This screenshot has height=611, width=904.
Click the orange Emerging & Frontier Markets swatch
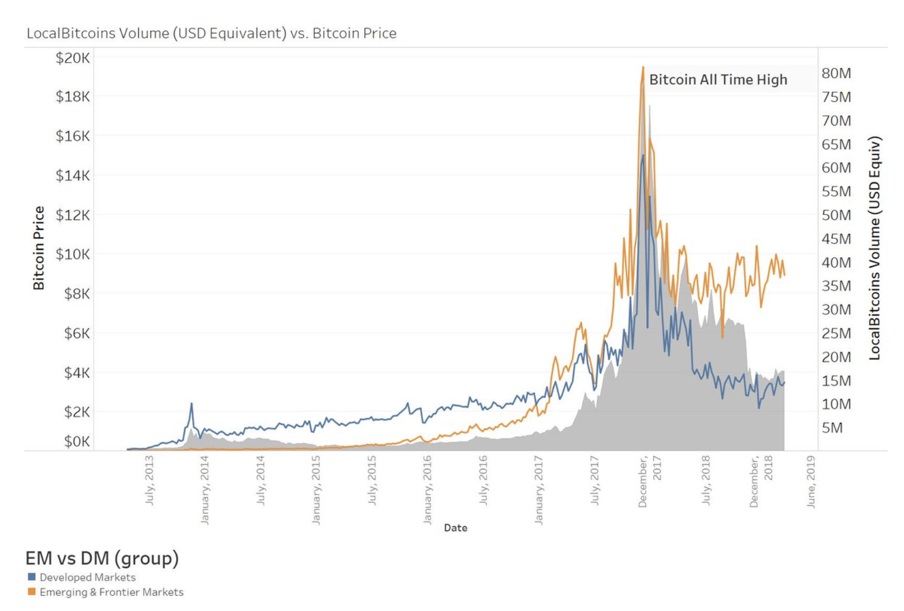pos(32,591)
